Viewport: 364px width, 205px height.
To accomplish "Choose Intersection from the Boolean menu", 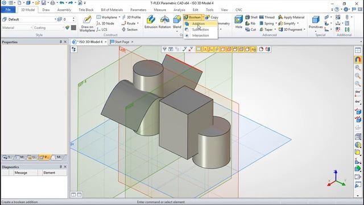I will [x=201, y=35].
